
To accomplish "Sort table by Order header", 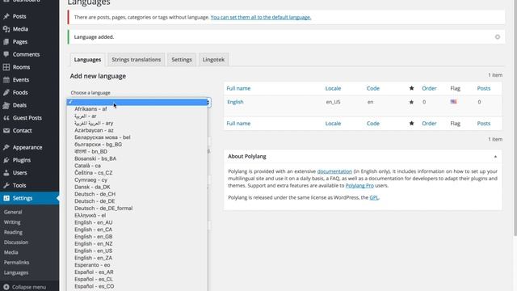I will coord(429,88).
